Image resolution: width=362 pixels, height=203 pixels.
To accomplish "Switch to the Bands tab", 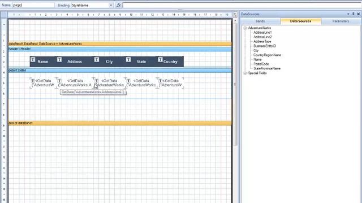I will pyautogui.click(x=260, y=21).
